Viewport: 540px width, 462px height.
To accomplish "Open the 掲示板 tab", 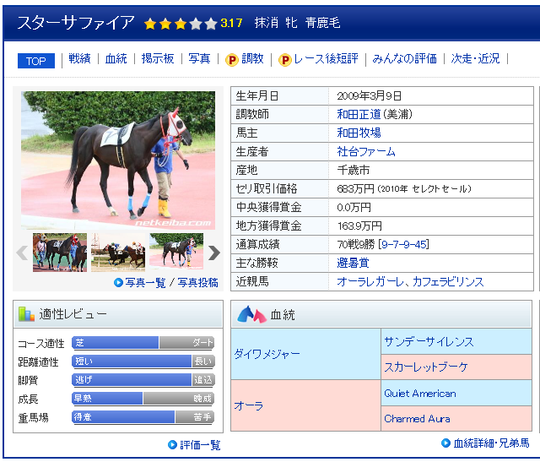I will tap(158, 58).
